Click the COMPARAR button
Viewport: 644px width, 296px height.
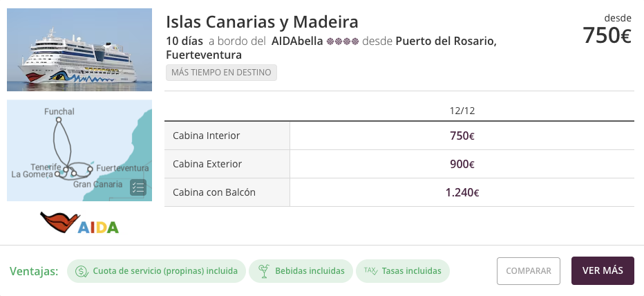pos(529,270)
